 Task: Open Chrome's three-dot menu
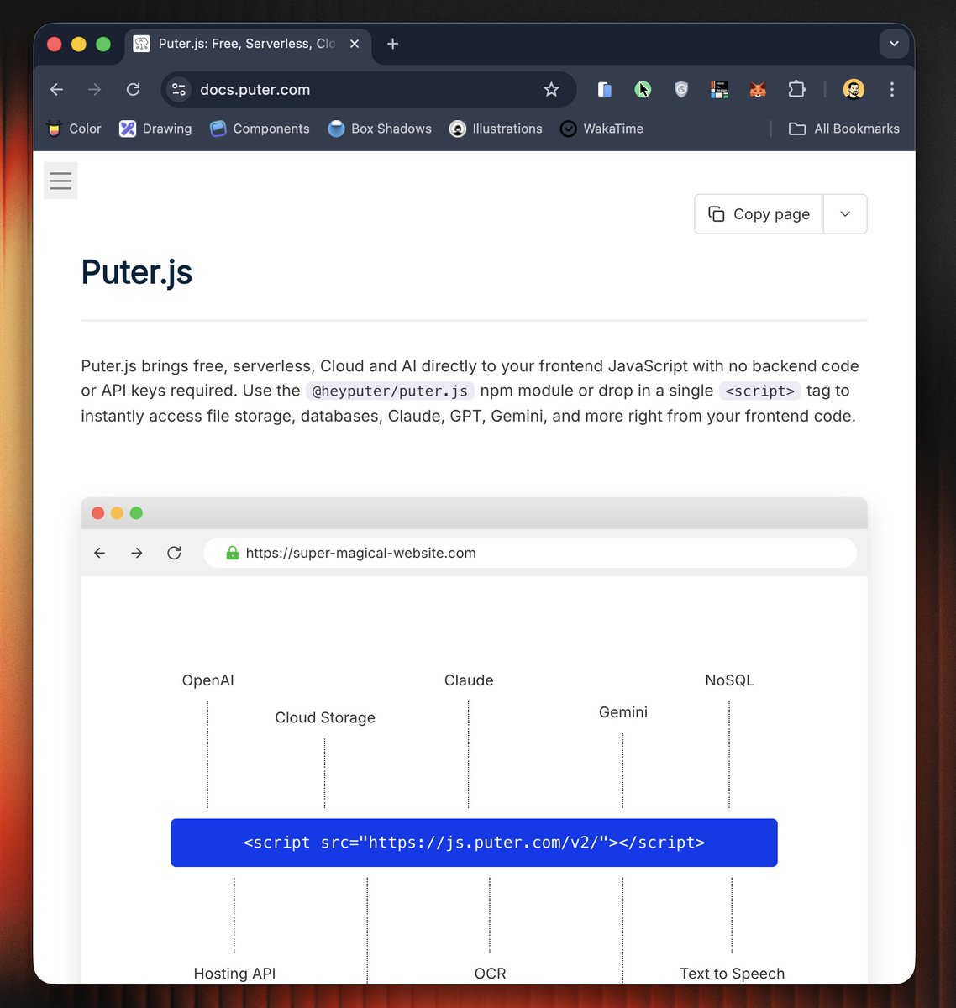[892, 89]
